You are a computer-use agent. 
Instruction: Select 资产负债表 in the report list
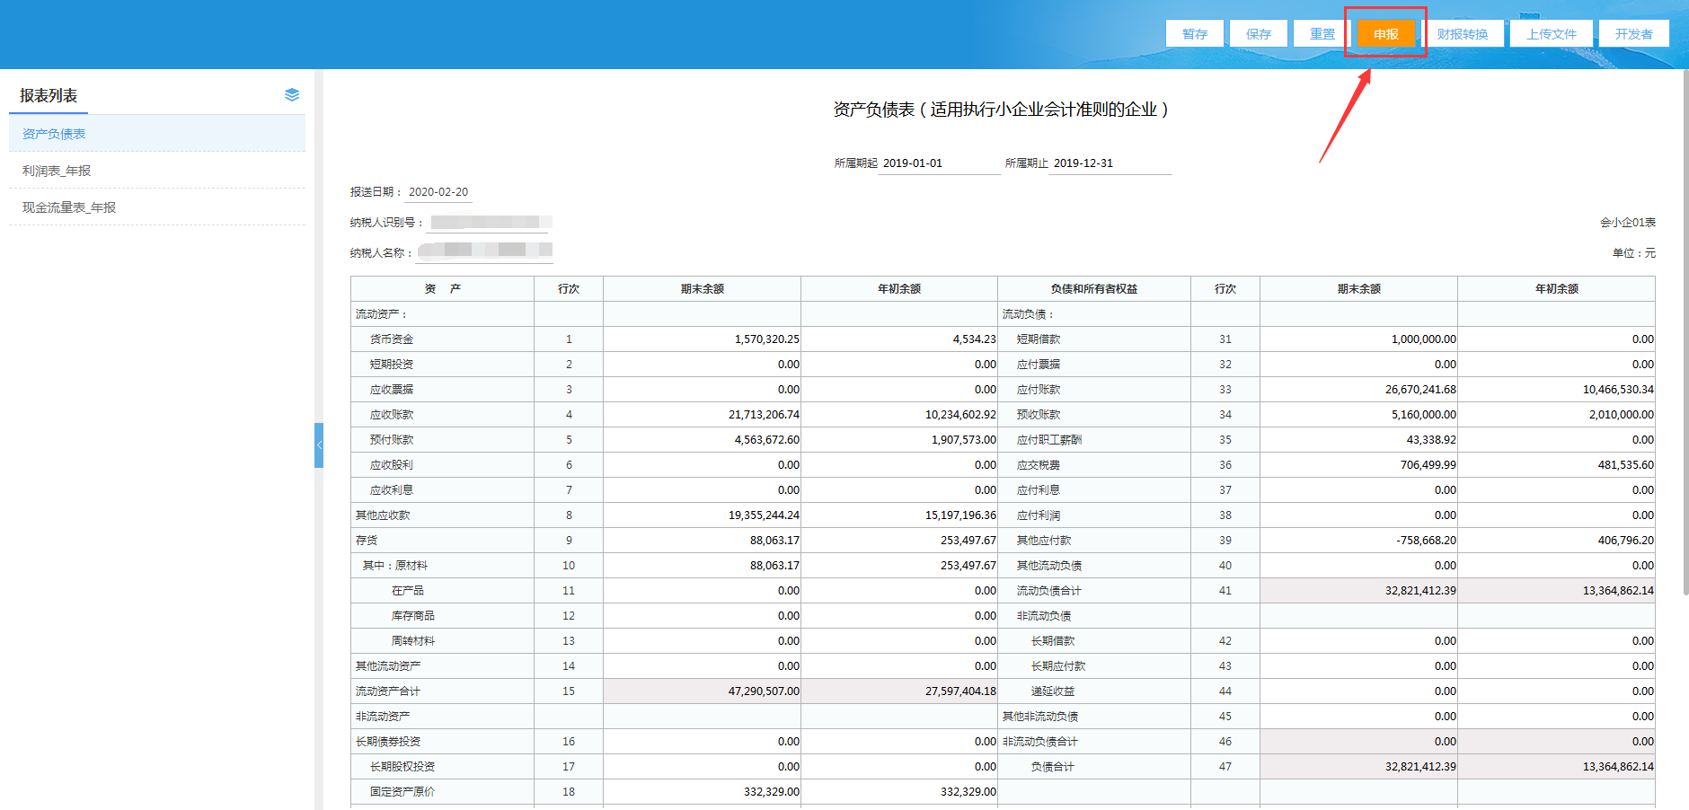click(x=54, y=134)
